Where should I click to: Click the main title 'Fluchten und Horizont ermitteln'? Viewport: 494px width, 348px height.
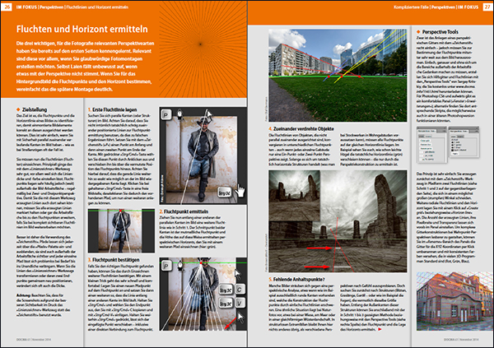tap(82, 29)
